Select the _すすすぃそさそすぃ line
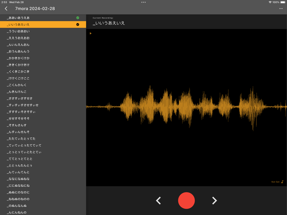This screenshot has width=287, height=215. point(43,112)
